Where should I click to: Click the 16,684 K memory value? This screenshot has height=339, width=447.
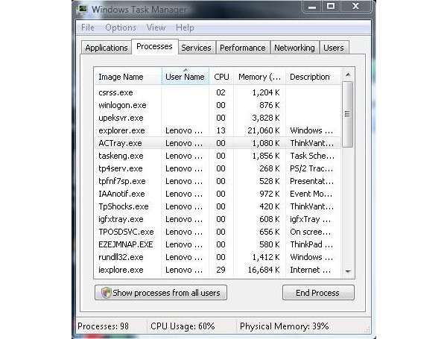[264, 270]
